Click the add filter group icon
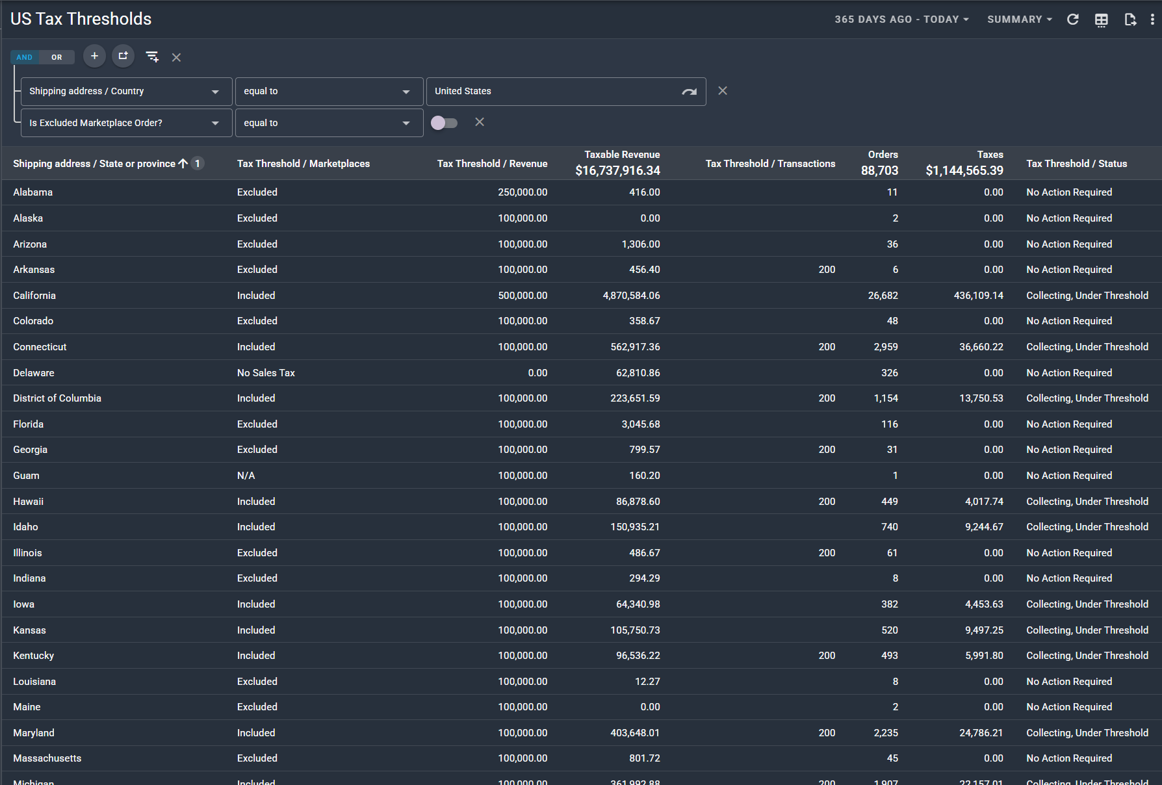 (123, 57)
